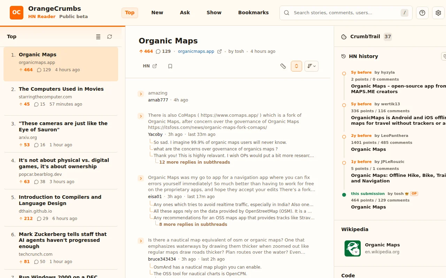Copy HN history with the copy button
Viewport: 446px width, 278px height.
tap(444, 56)
